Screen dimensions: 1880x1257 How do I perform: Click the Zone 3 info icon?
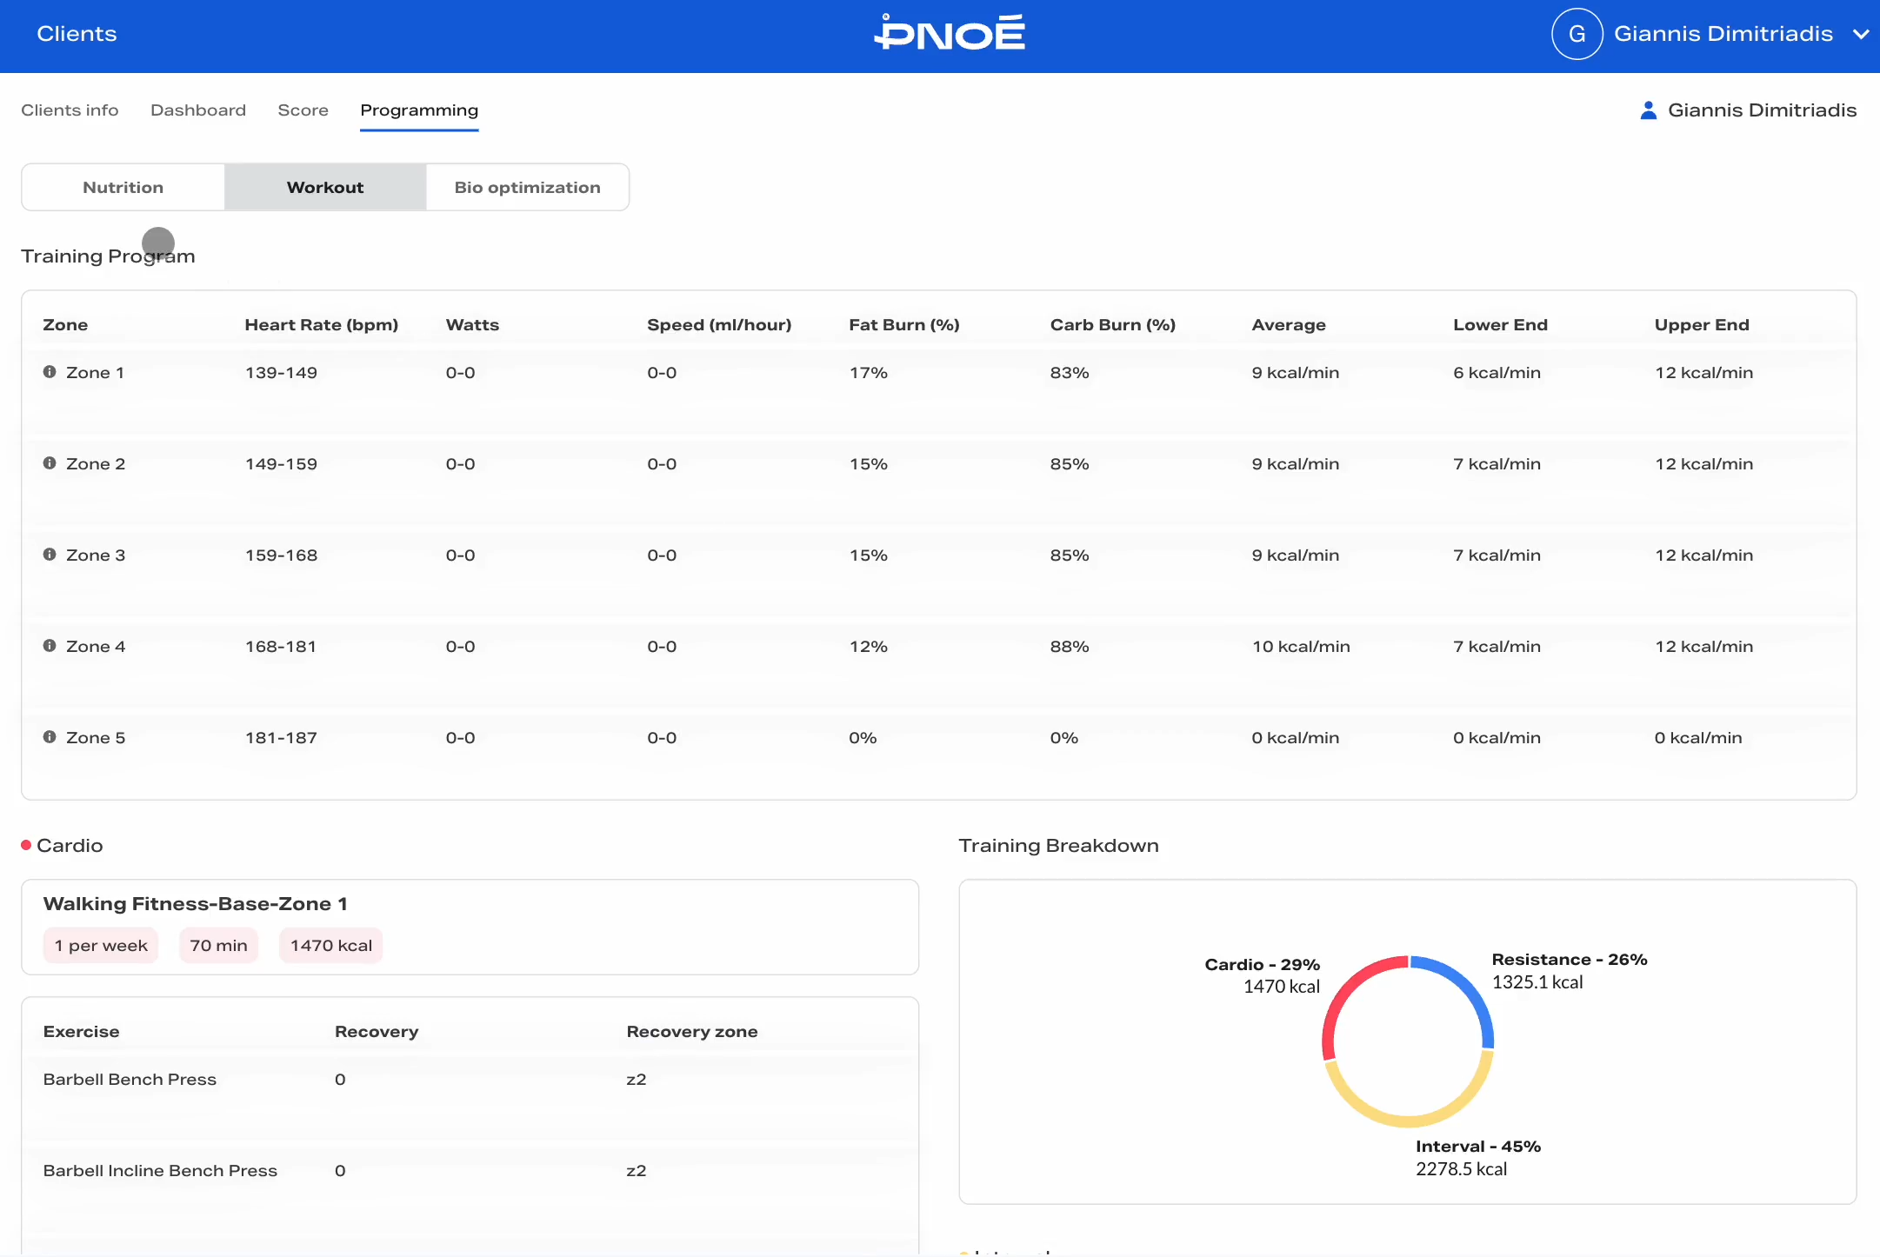tap(50, 555)
